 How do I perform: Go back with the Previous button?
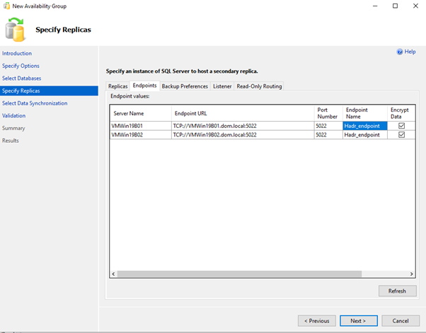click(316, 320)
